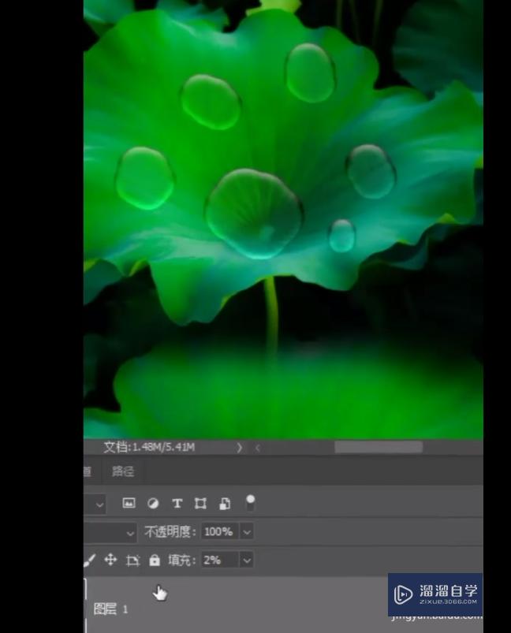Filter layers by smart object icon
Screen dimensions: 511x633
225,504
